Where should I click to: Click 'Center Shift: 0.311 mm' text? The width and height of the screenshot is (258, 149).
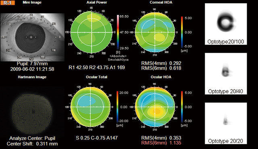tap(32, 144)
